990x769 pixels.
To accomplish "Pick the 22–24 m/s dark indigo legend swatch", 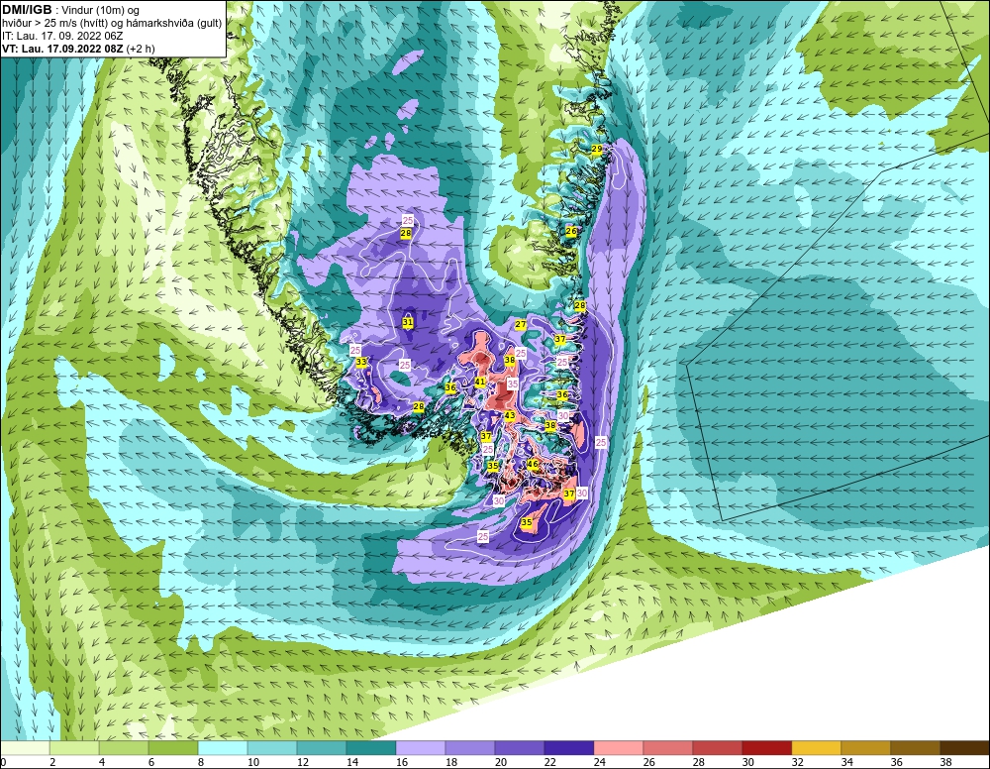I will [569, 748].
